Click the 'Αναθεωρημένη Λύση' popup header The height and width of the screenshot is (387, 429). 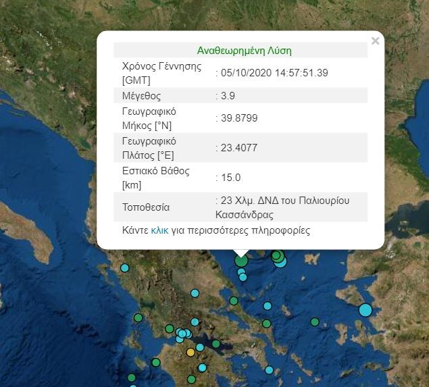tap(244, 51)
